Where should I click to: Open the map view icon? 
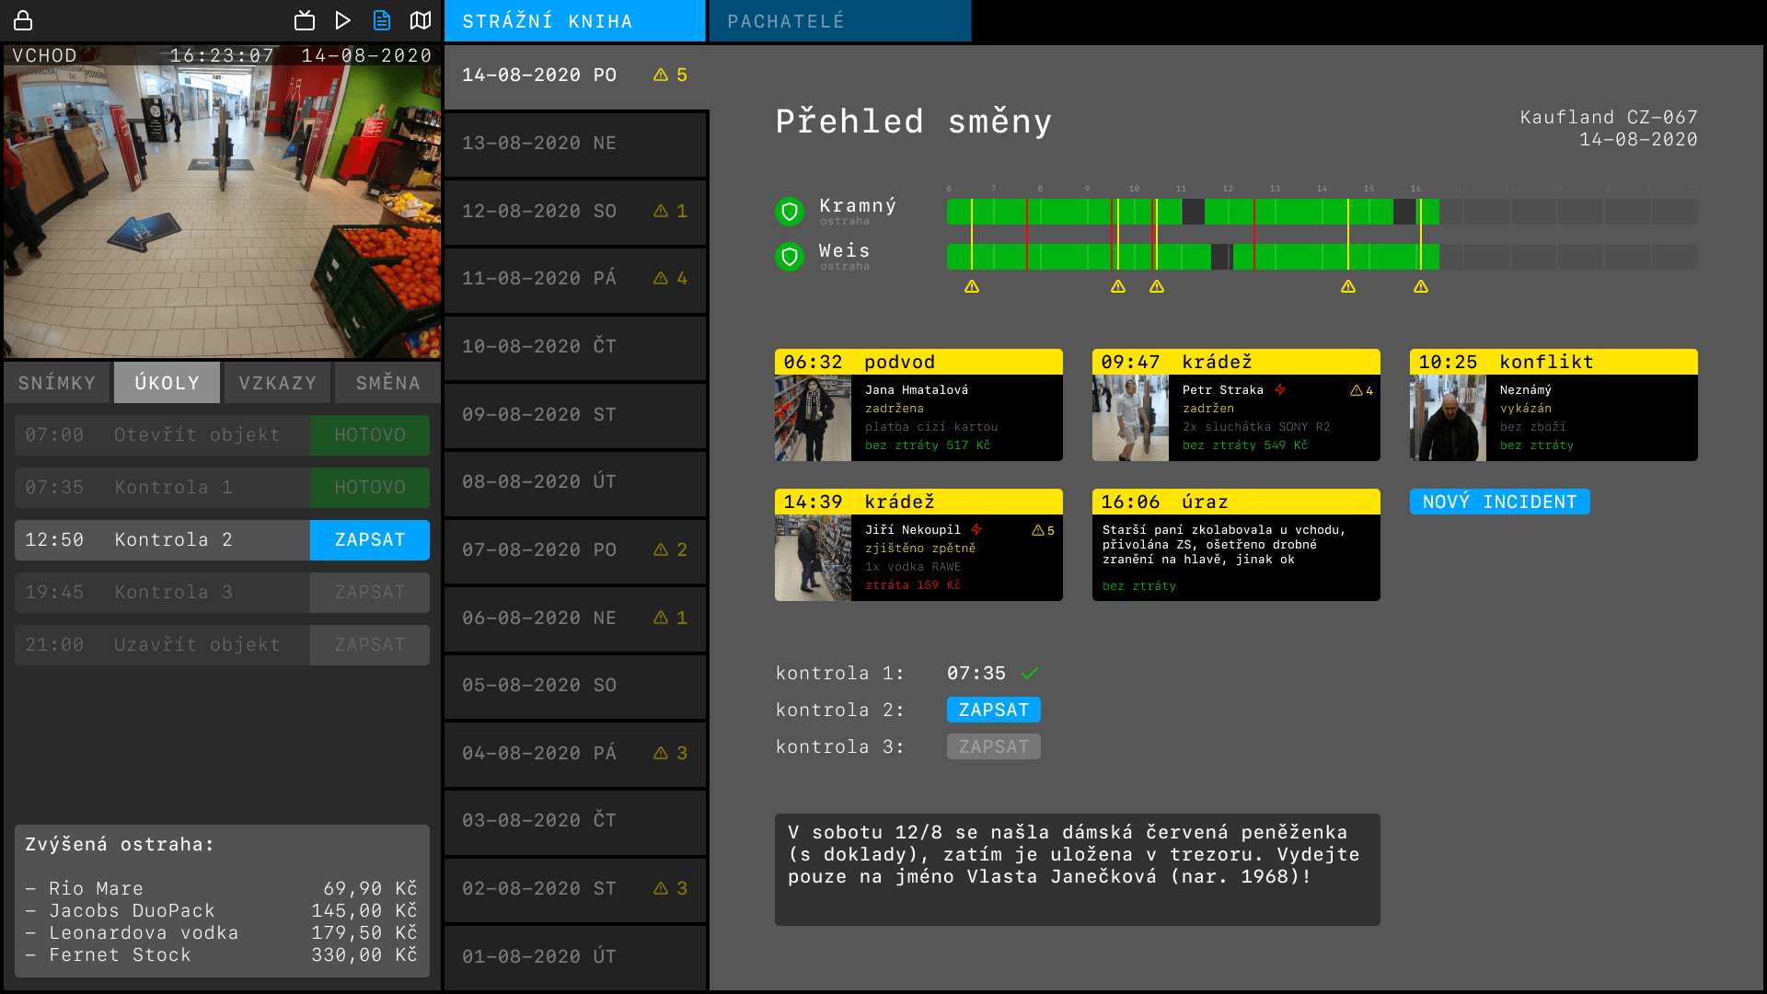click(421, 20)
